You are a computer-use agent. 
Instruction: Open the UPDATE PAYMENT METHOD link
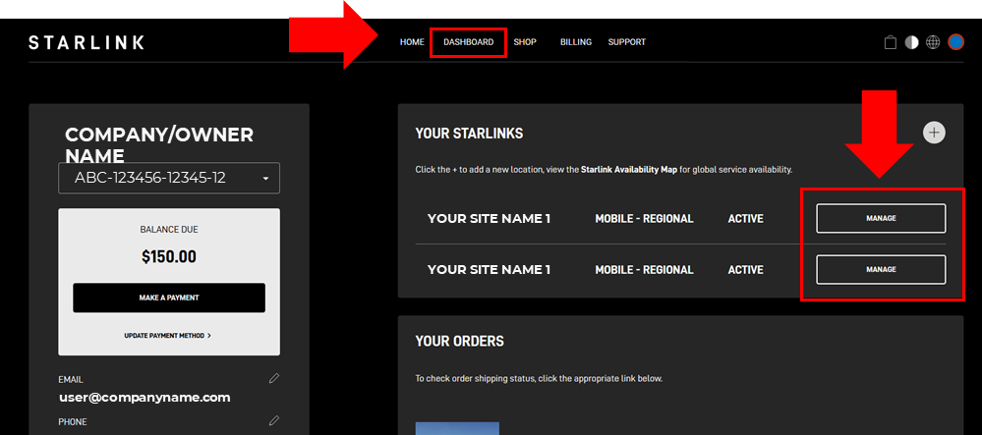[167, 336]
